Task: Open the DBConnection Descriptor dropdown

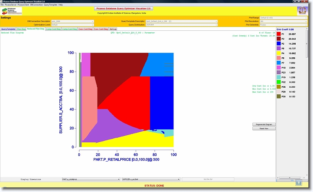Action: coord(72,21)
